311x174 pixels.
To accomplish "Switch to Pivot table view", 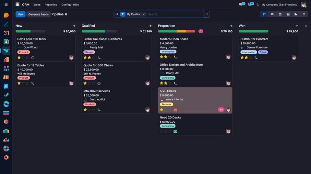I will point(288,14).
